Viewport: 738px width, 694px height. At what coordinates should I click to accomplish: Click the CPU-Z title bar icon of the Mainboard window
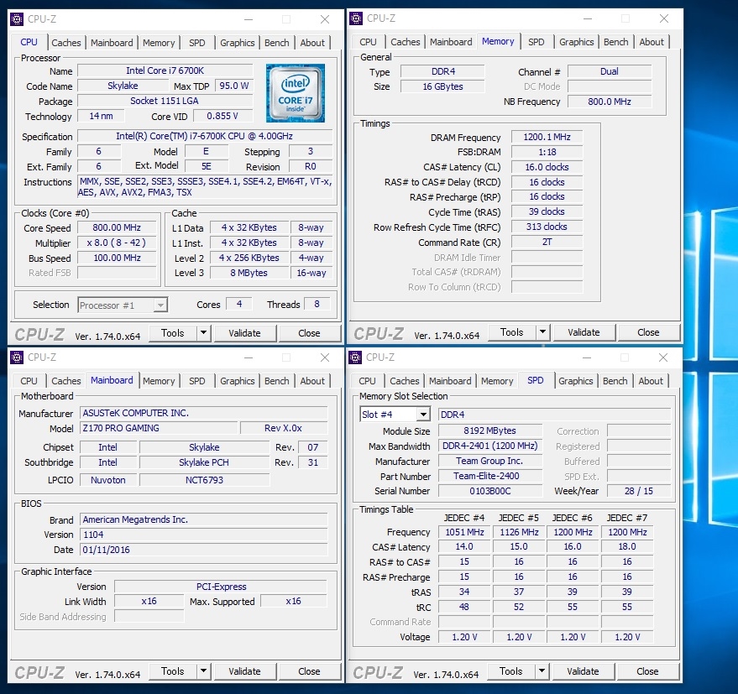[x=15, y=357]
